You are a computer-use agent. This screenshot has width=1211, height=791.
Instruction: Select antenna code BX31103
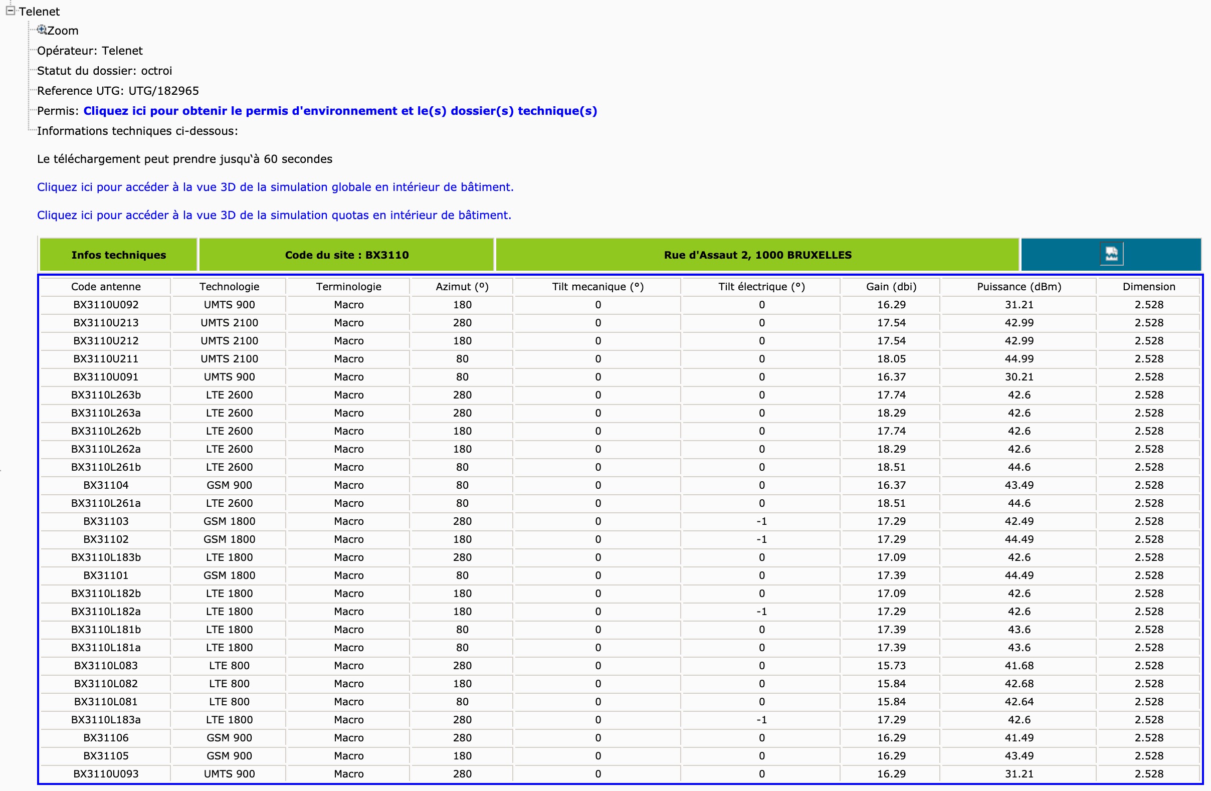[106, 522]
